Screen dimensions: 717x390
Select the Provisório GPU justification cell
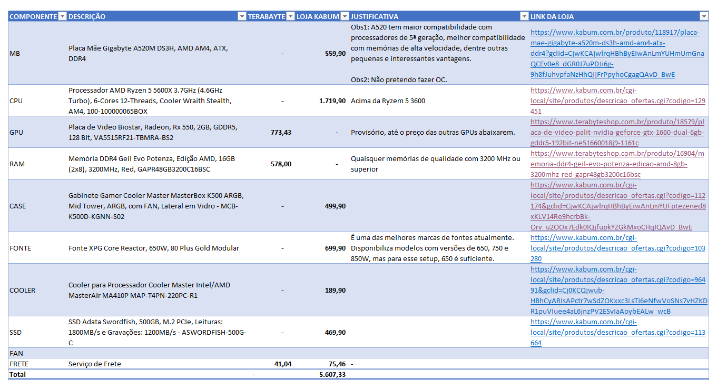tap(439, 132)
